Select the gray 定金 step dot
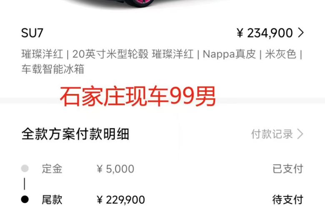The image size is (325, 216). pyautogui.click(x=25, y=168)
